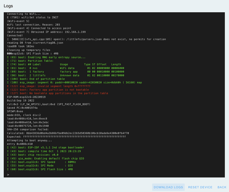
Task: Select the littlefs Unknown data partition row
Action: coord(66,75)
